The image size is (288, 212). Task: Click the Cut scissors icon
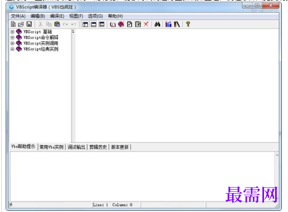[40, 24]
